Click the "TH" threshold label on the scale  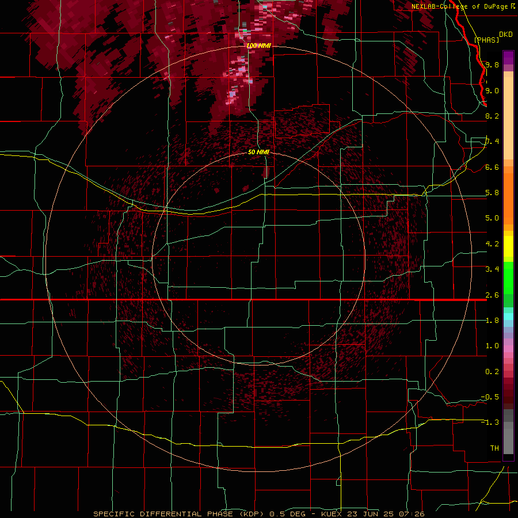click(494, 448)
